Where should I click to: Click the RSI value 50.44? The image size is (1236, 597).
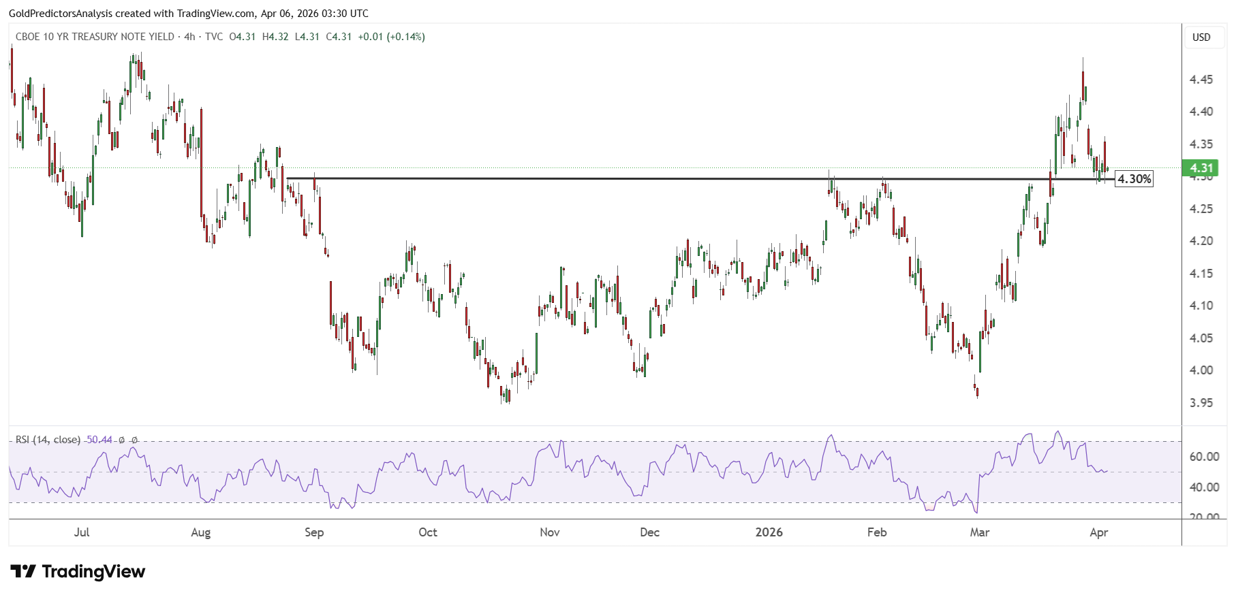click(x=99, y=440)
